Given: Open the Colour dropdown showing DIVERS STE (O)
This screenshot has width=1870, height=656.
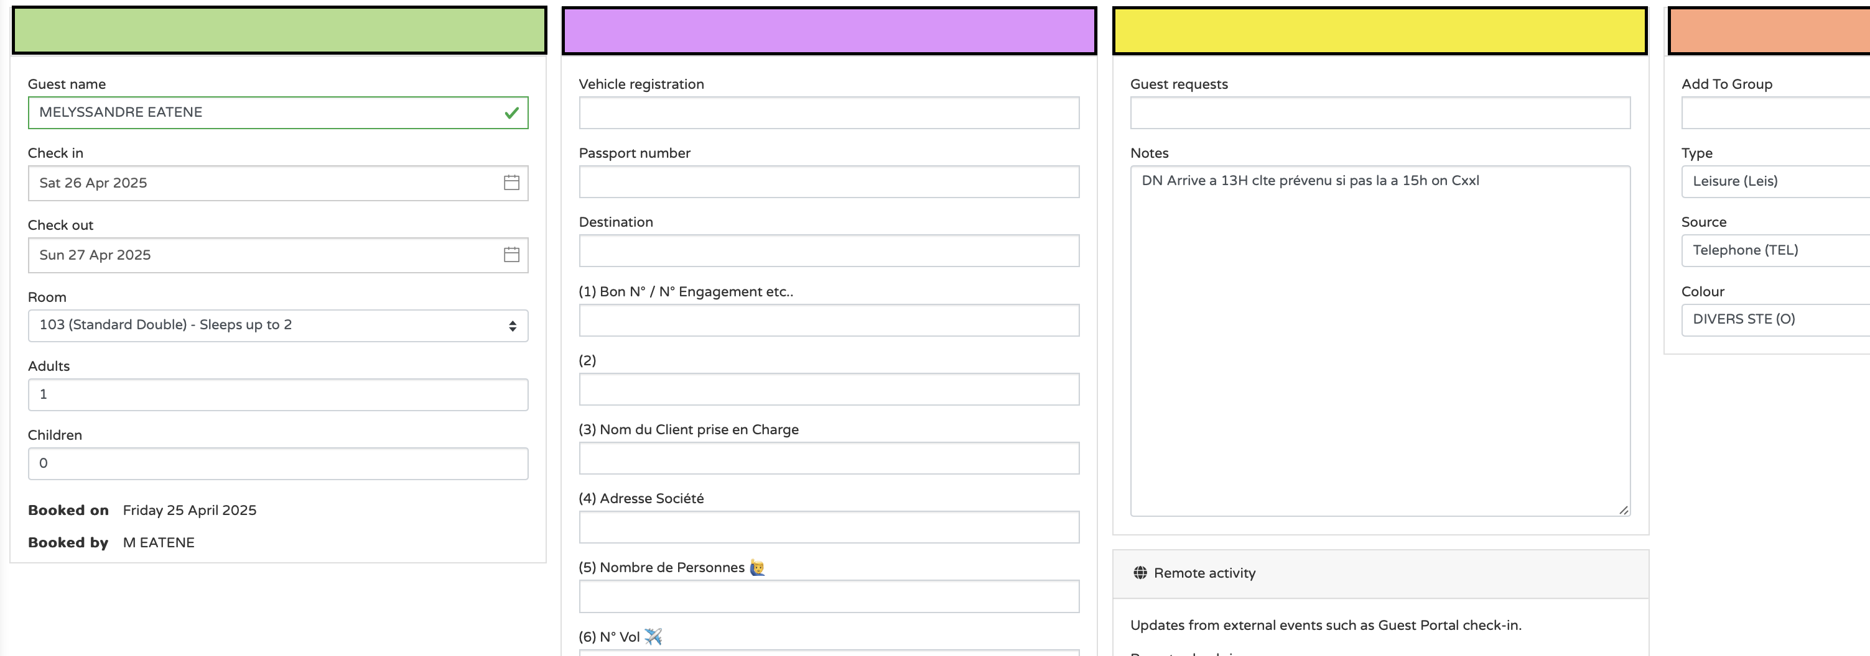Looking at the screenshot, I should 1774,320.
